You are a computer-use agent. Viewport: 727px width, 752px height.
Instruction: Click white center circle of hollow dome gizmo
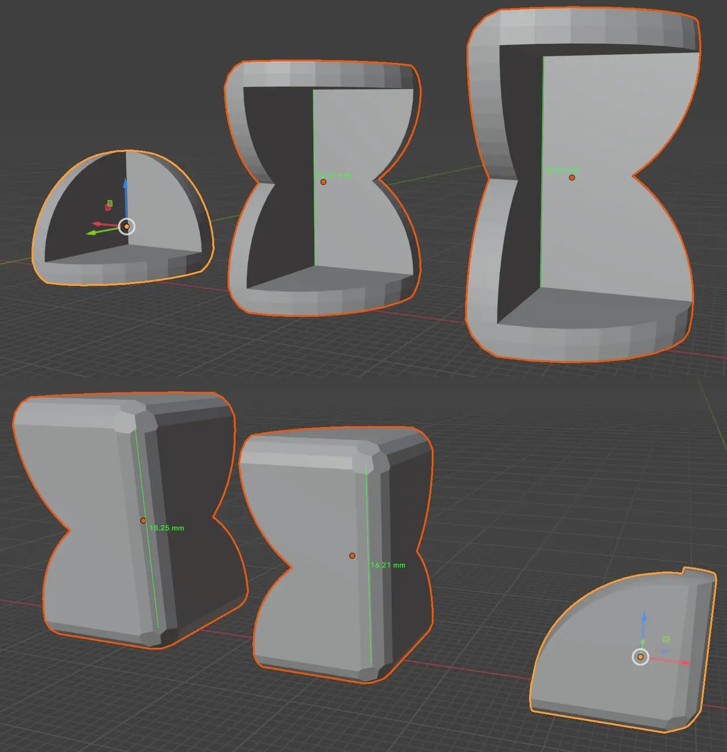pyautogui.click(x=127, y=226)
